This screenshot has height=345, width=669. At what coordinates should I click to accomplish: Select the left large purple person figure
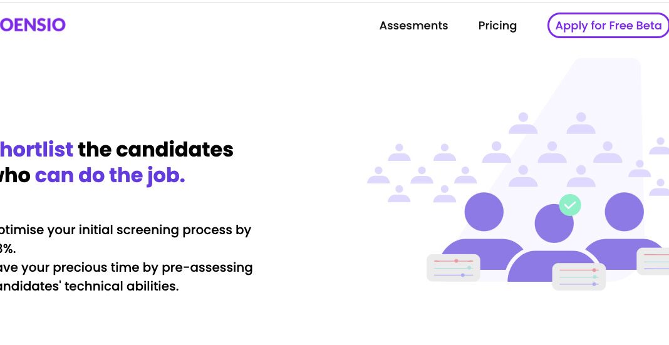(x=484, y=232)
